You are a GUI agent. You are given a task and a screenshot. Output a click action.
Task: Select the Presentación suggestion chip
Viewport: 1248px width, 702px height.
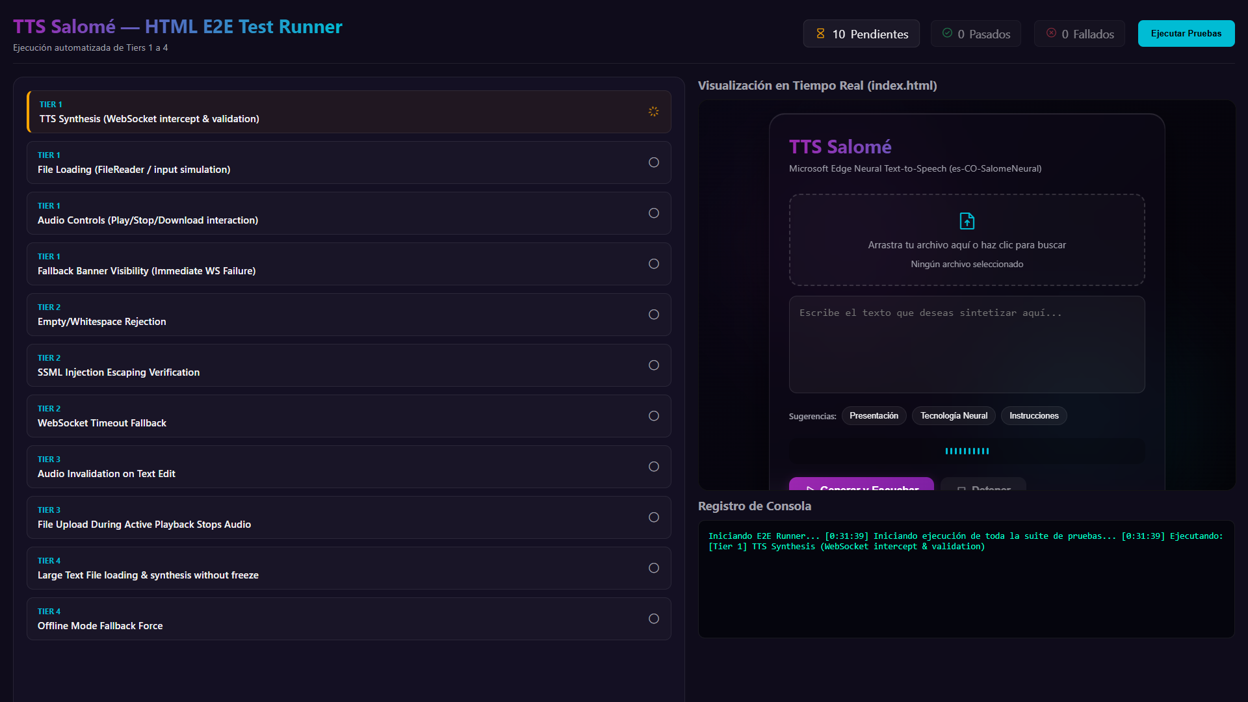pyautogui.click(x=874, y=416)
